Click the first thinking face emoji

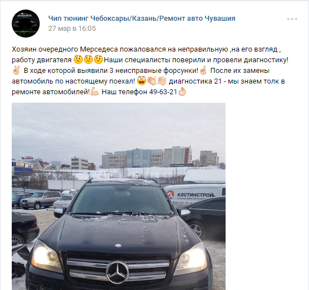coord(78,59)
